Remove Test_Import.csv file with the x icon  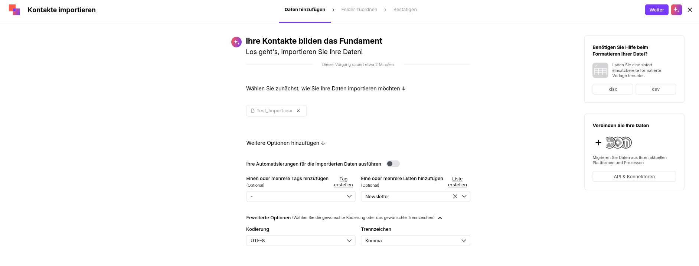298,111
